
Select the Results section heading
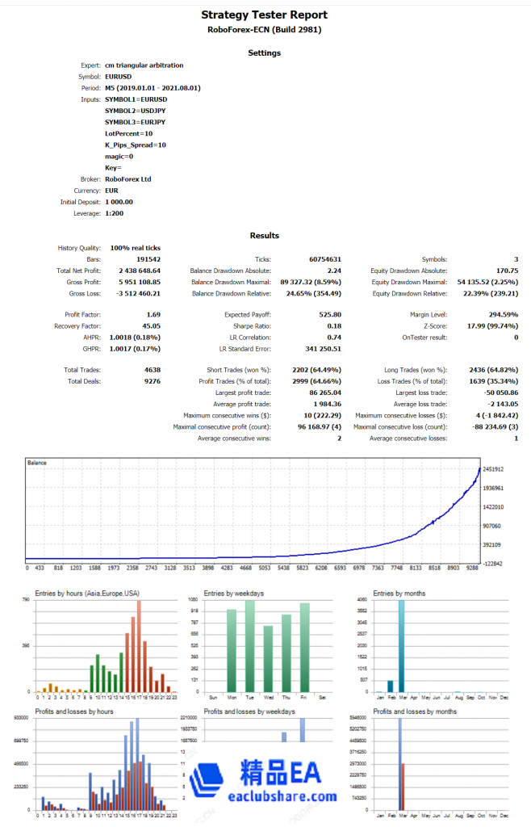[x=265, y=235]
